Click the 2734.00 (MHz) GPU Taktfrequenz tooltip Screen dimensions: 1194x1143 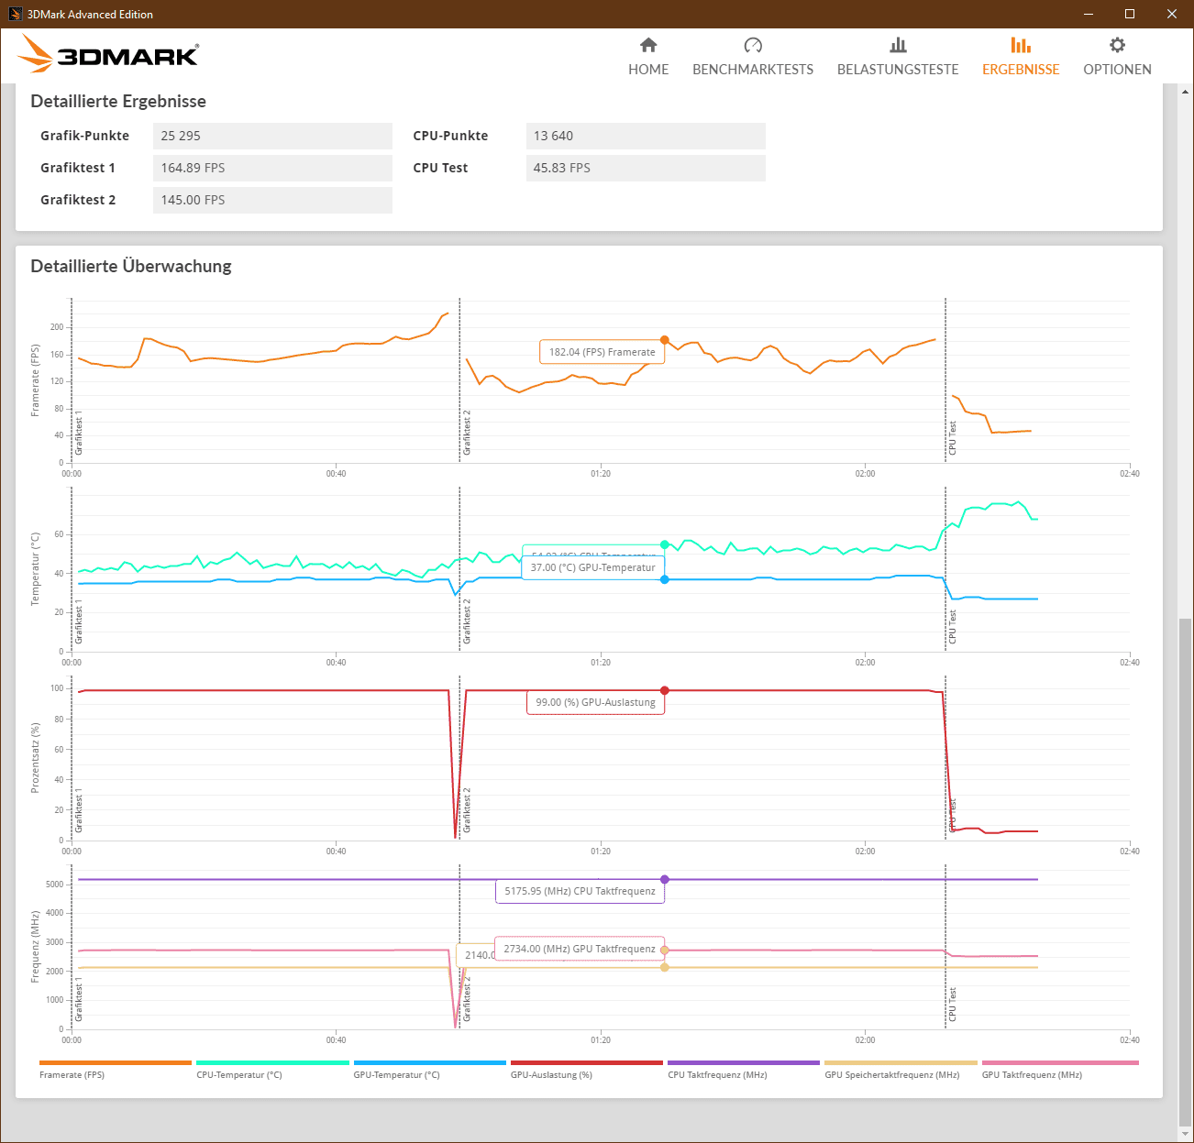(x=580, y=949)
